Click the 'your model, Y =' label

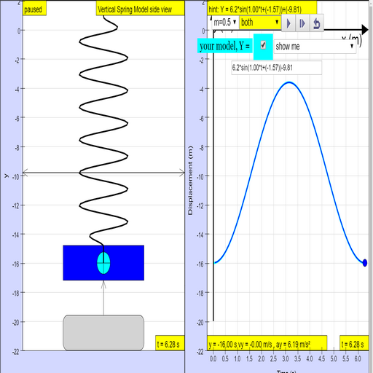point(224,46)
